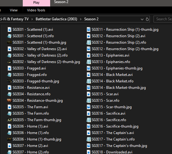Open the address bar history dropdown
This screenshot has height=154, width=172.
[142, 19]
